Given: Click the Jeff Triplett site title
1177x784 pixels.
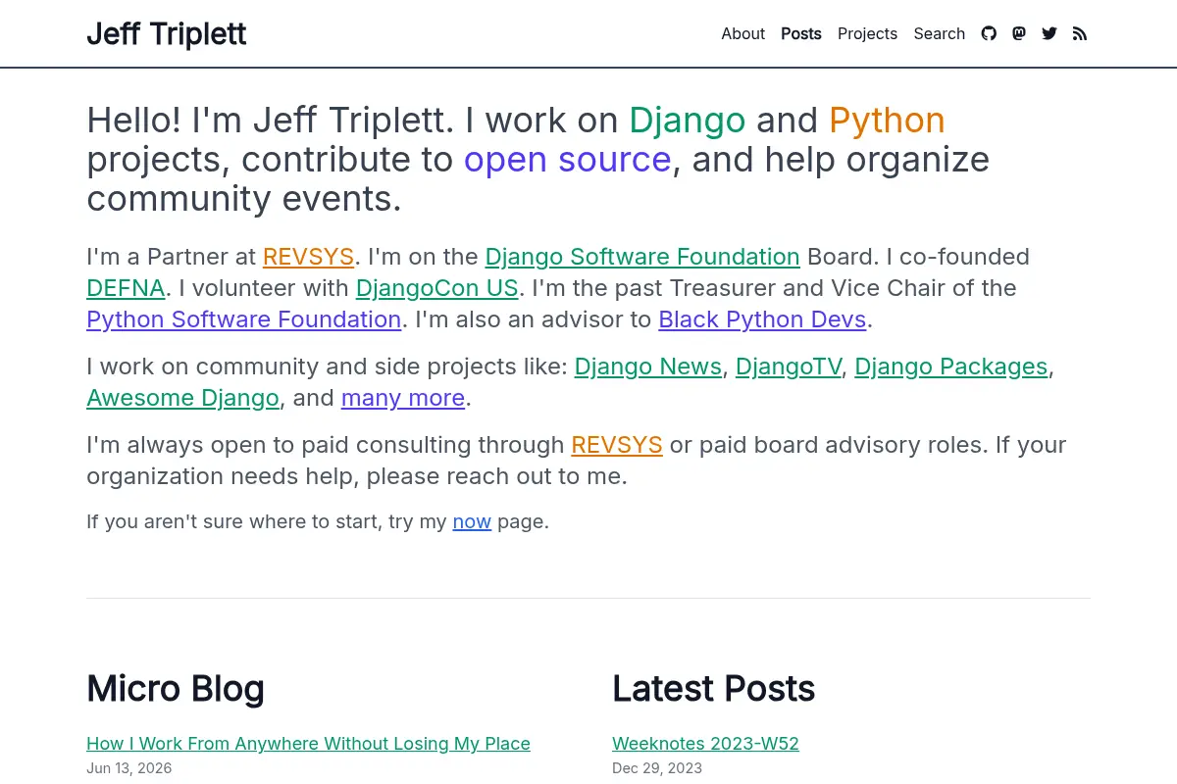Looking at the screenshot, I should (167, 34).
